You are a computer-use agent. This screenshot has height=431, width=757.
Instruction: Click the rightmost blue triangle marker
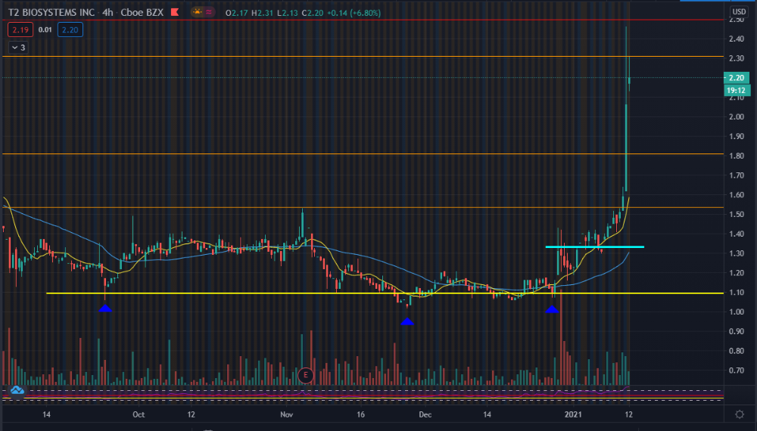553,309
